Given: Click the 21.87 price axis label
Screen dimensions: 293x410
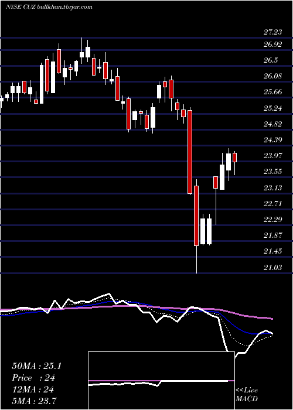Looking at the screenshot, I should (273, 235).
